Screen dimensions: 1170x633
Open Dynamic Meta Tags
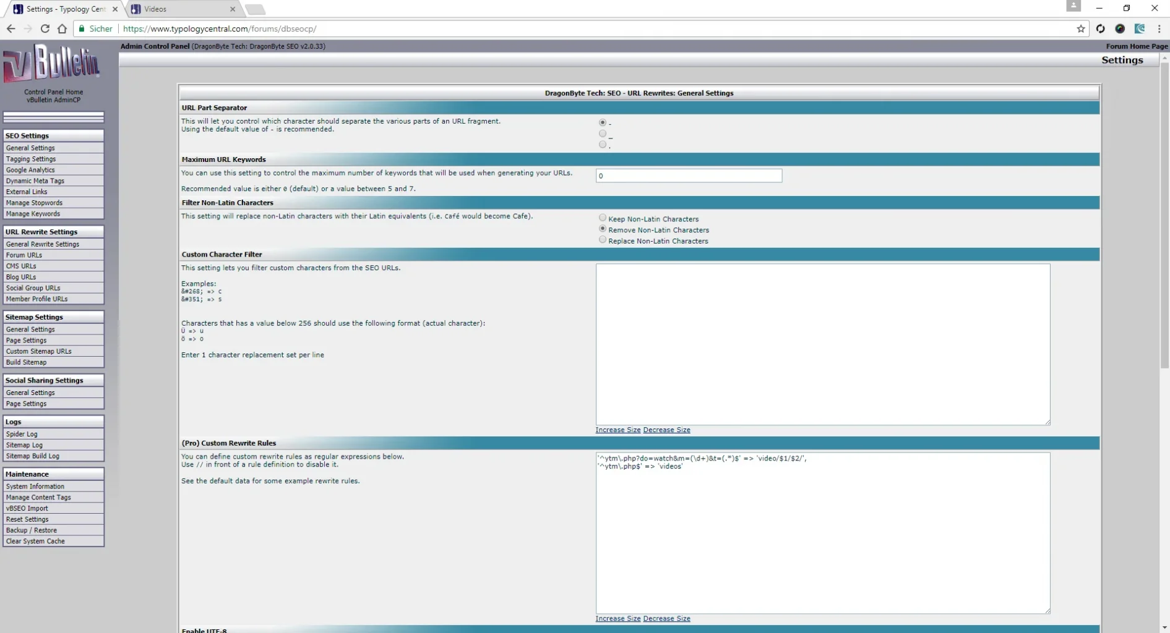pos(53,181)
